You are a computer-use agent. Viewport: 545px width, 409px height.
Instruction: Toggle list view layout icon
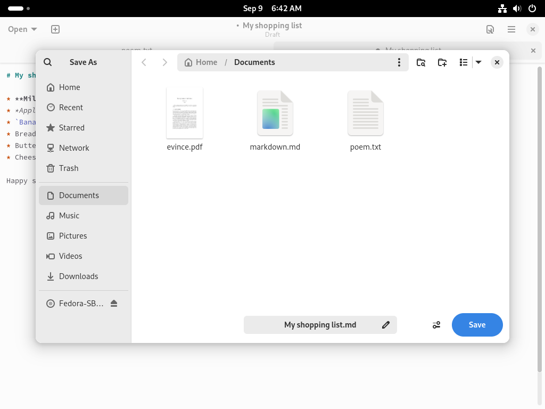coord(464,62)
